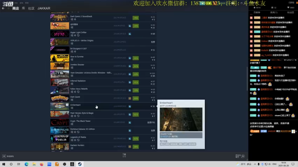298x167 pixels.
Task: Select the Fallen Hero: Rebirth game title
Action: click(x=79, y=89)
